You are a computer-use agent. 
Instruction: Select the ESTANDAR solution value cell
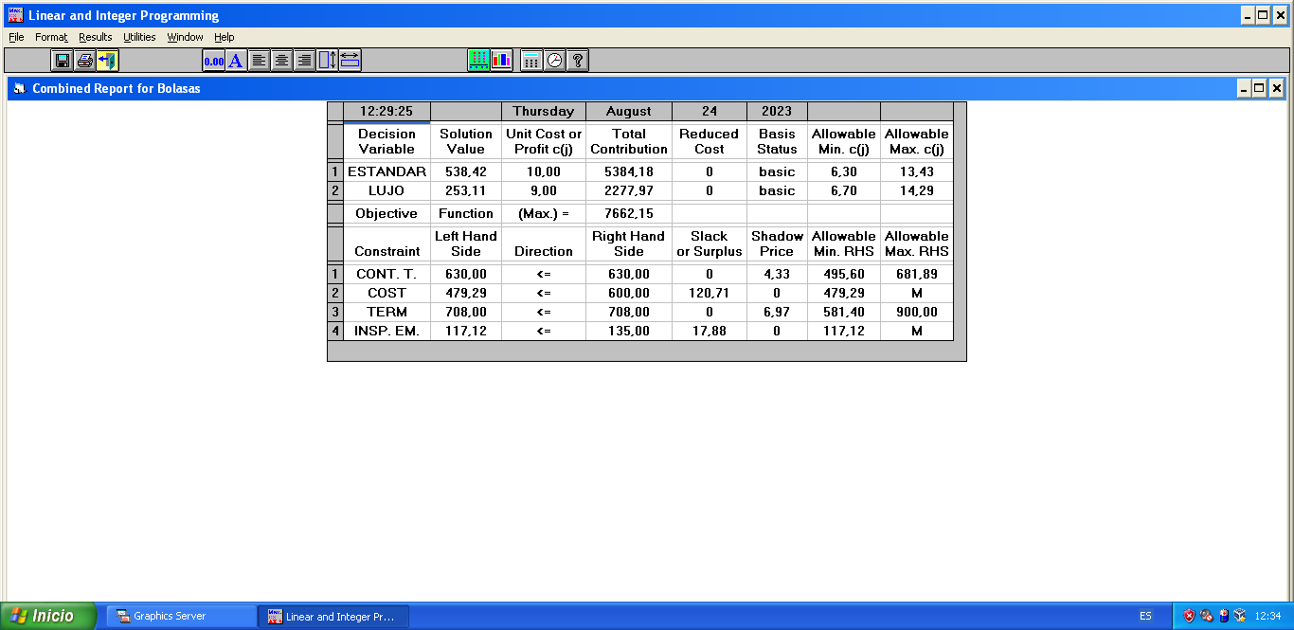pos(465,172)
